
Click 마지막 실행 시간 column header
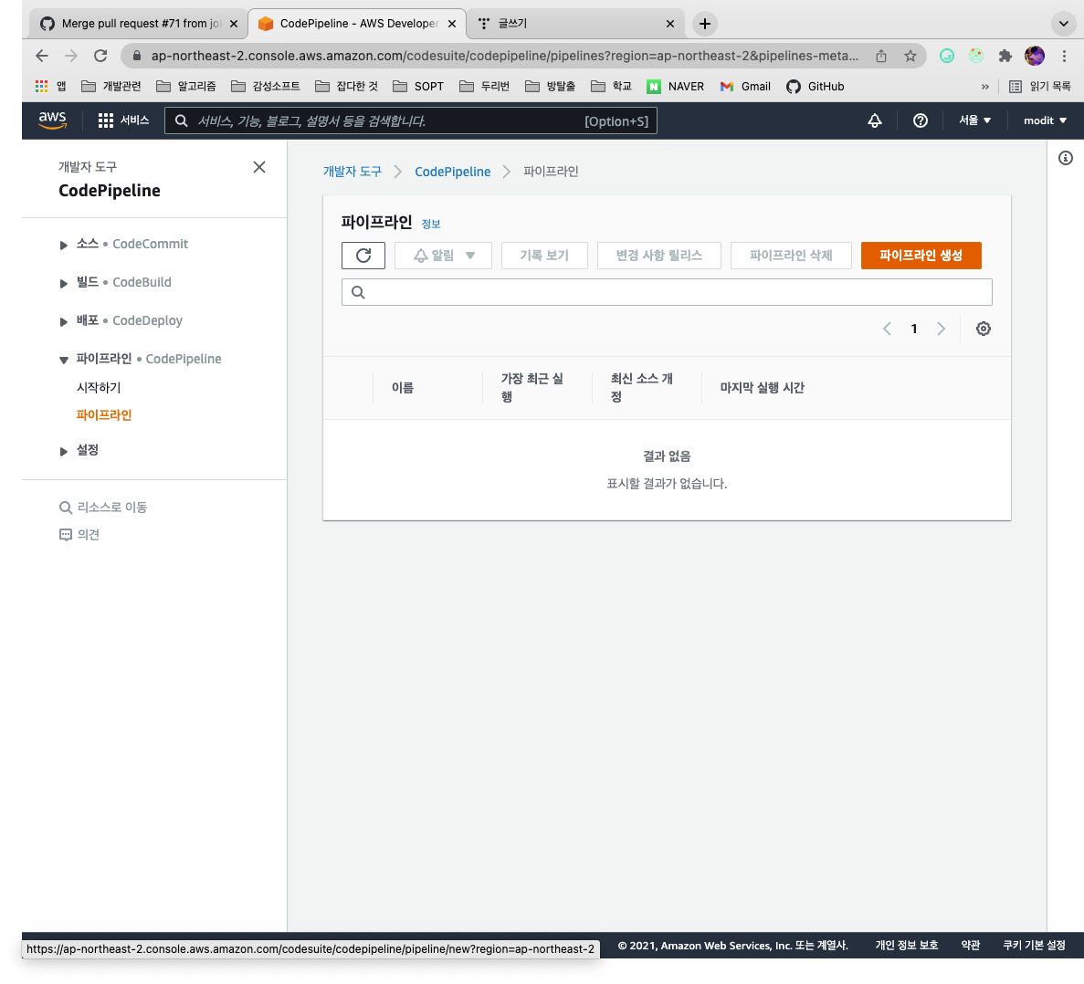[x=763, y=388]
